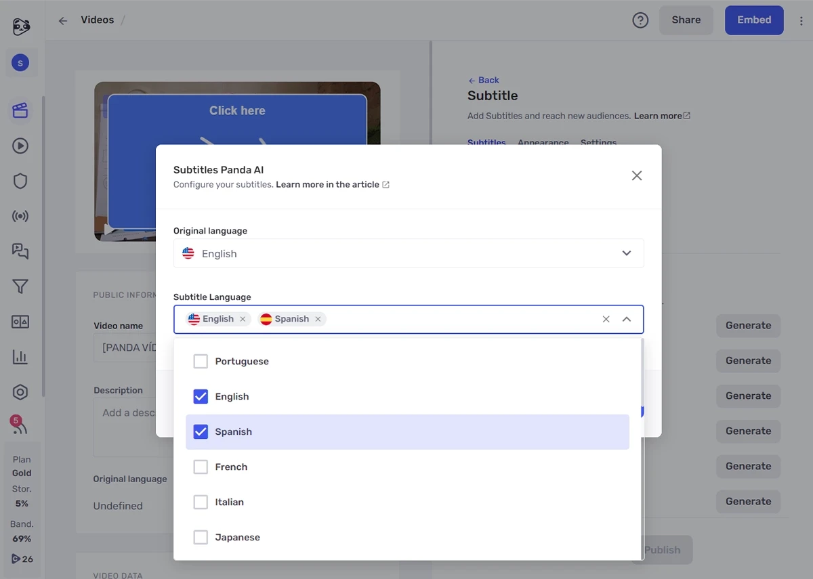This screenshot has height=579, width=813.
Task: Open the funnel filter sidebar icon
Action: (x=20, y=286)
